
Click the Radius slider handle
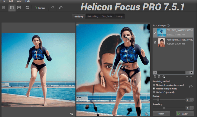click(158, 100)
